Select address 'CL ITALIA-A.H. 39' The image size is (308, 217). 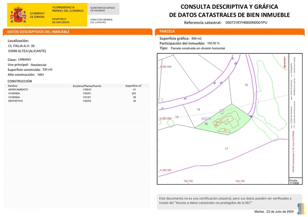pyautogui.click(x=22, y=46)
